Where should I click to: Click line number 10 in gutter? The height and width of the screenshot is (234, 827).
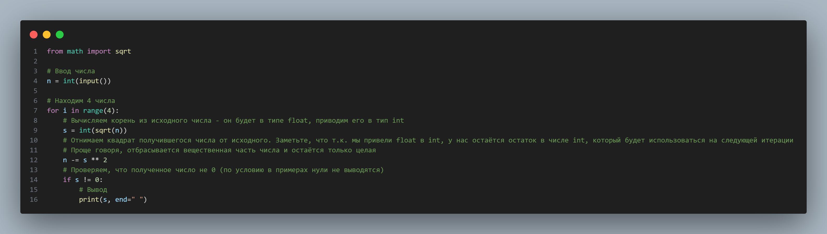34,140
